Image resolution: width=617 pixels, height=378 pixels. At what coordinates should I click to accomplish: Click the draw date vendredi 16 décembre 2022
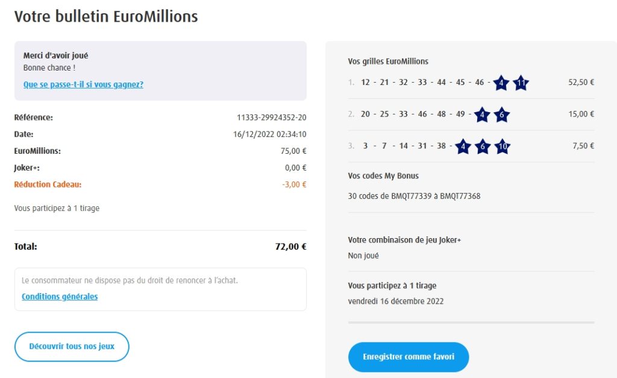point(395,301)
